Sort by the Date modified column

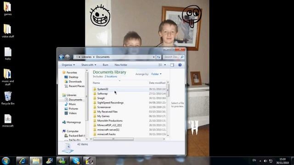click(x=157, y=83)
